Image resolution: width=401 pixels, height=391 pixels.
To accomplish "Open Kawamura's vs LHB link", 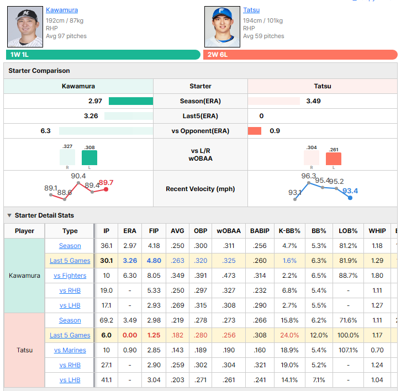I will (70, 305).
